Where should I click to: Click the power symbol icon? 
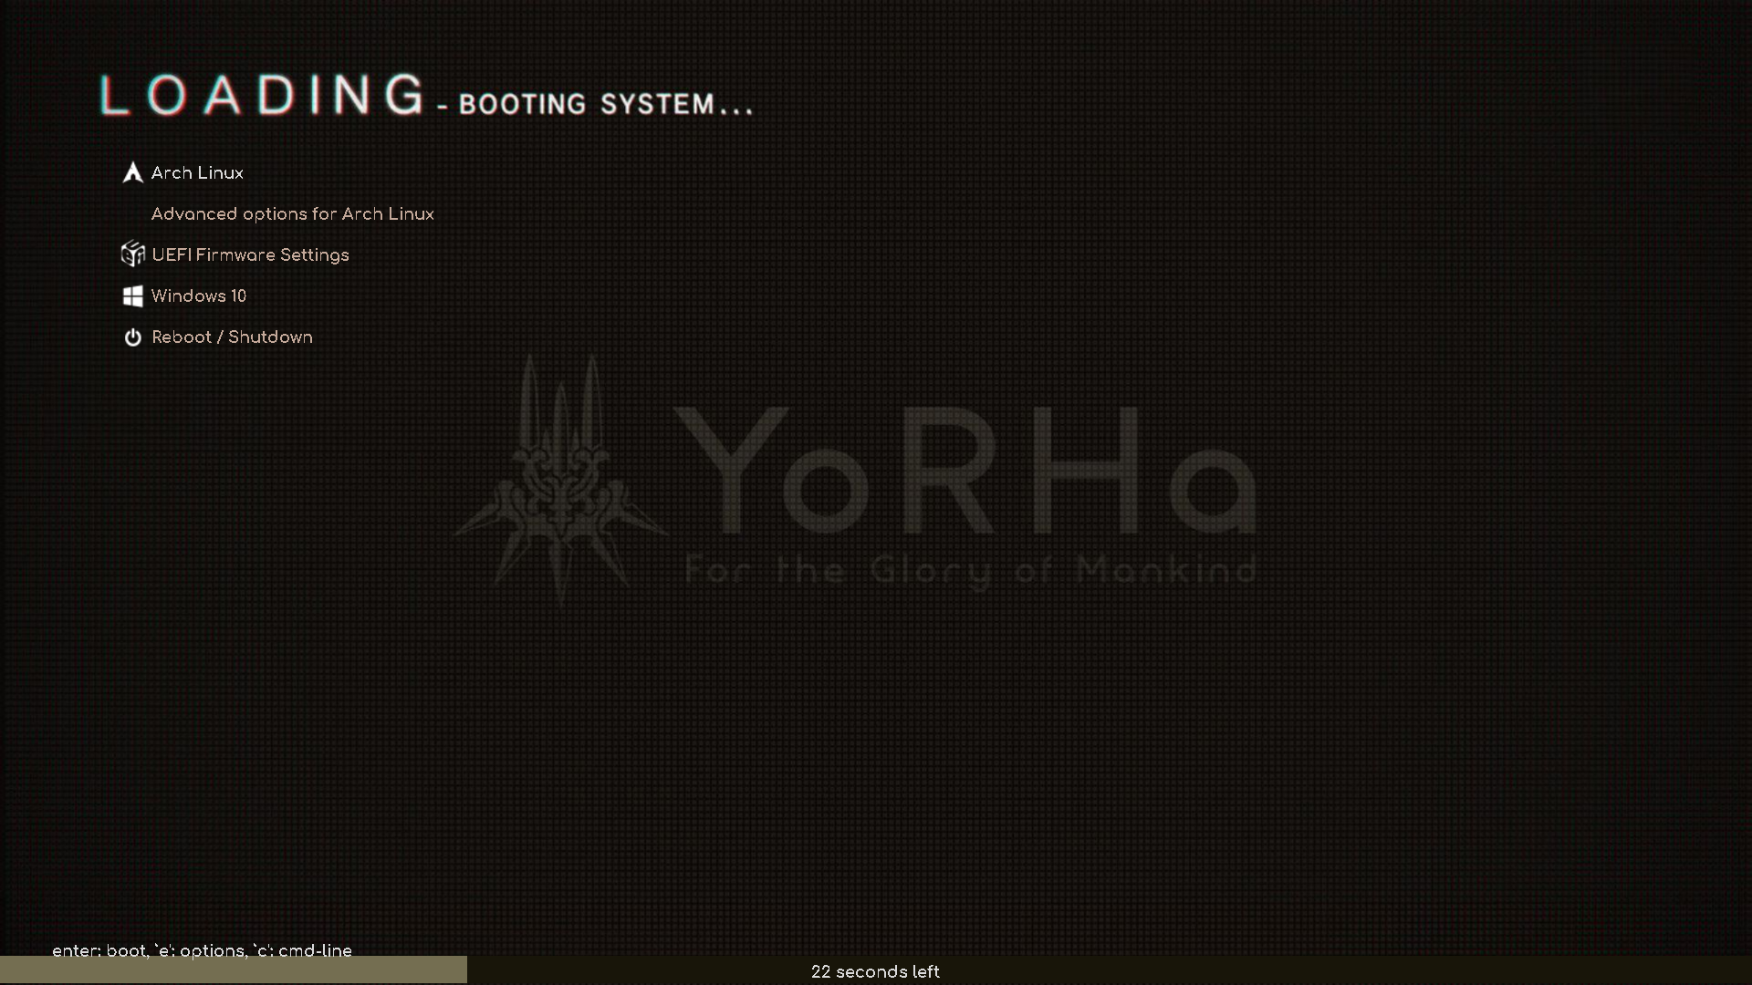pyautogui.click(x=132, y=337)
